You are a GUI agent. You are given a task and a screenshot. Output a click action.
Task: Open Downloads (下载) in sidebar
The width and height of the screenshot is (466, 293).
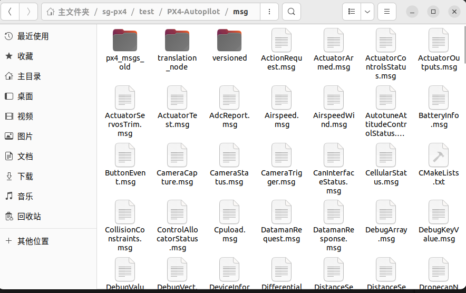point(48,176)
